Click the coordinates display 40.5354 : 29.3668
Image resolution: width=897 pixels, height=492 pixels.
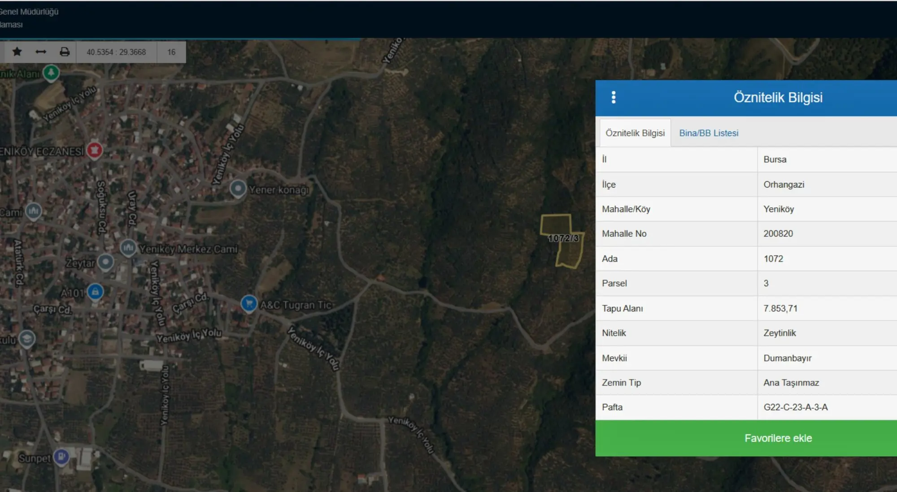(x=116, y=52)
